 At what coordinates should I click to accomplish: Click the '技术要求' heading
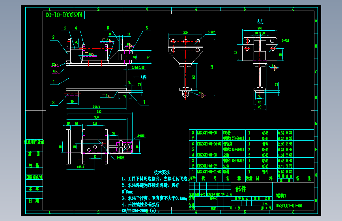(x=162, y=172)
